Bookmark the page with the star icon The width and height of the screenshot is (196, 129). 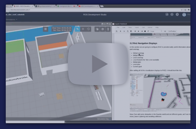(182, 10)
